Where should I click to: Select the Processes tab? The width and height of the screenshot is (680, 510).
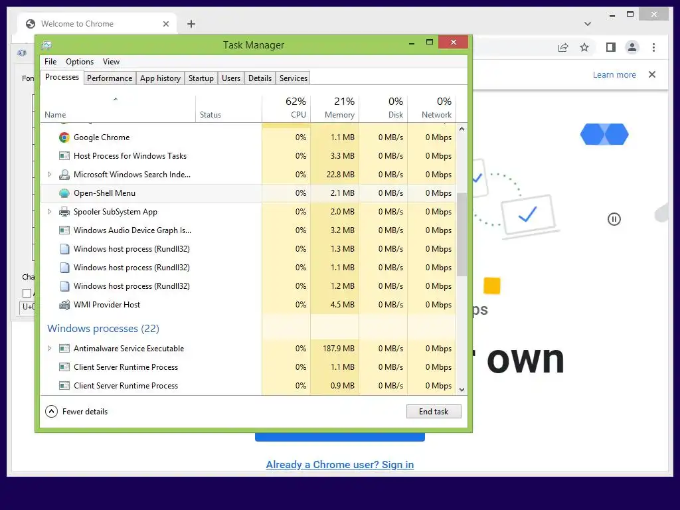click(62, 77)
